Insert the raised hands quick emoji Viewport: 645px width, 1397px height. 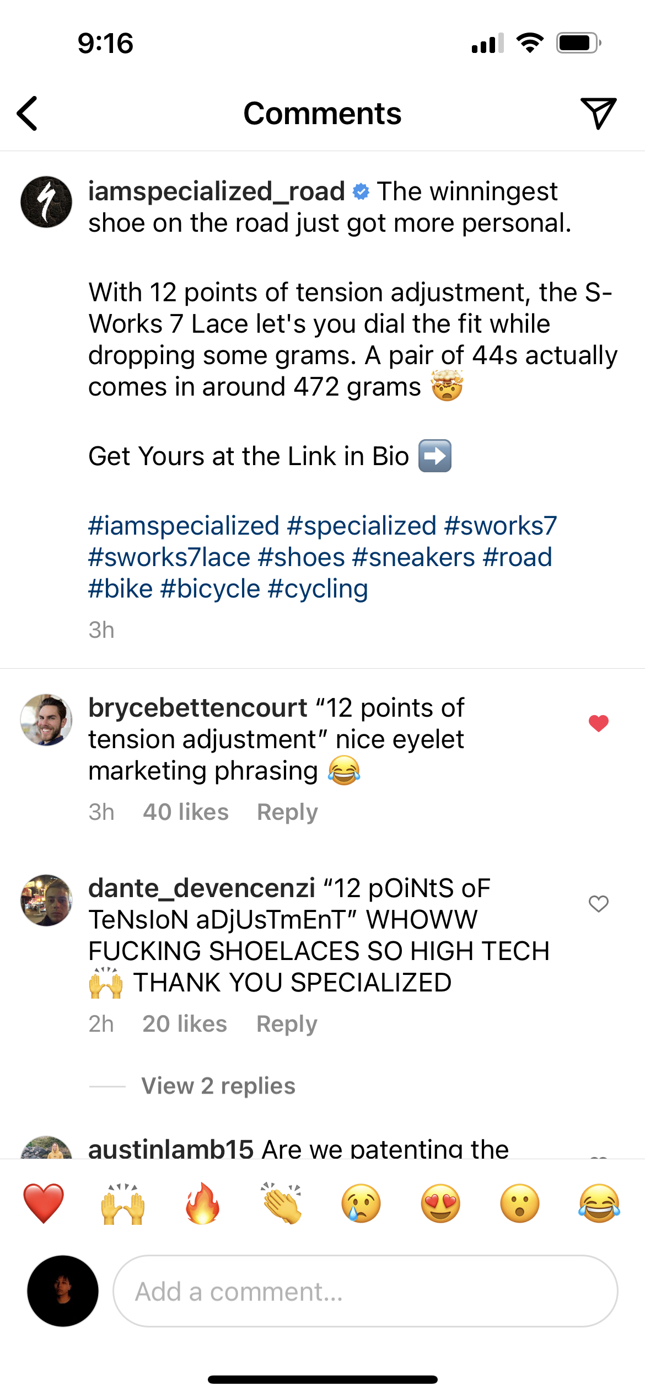coord(123,1203)
